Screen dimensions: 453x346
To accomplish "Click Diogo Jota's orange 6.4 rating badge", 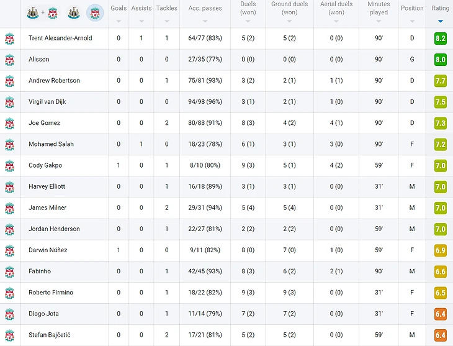I will pos(441,314).
